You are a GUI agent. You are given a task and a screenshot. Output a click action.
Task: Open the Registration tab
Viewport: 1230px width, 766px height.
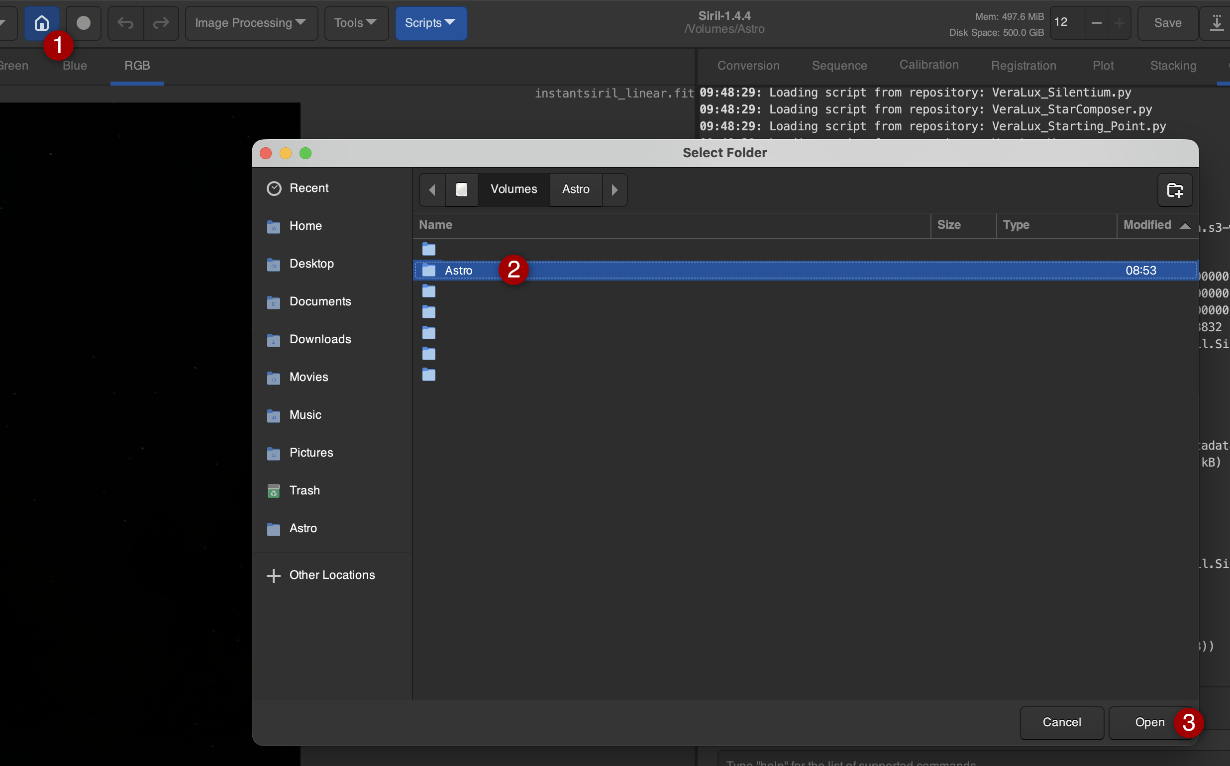pos(1023,65)
